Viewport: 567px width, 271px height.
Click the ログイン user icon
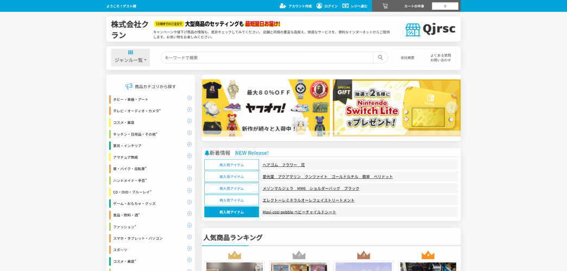pos(319,6)
